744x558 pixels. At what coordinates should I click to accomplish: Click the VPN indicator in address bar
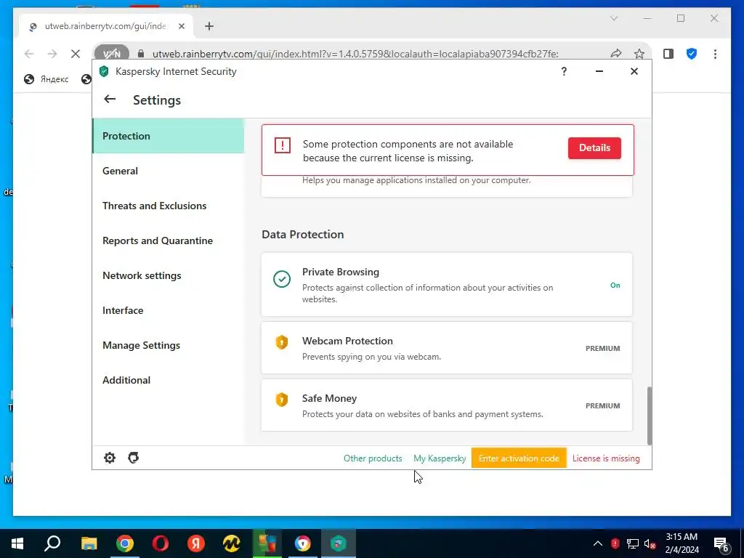(x=111, y=54)
